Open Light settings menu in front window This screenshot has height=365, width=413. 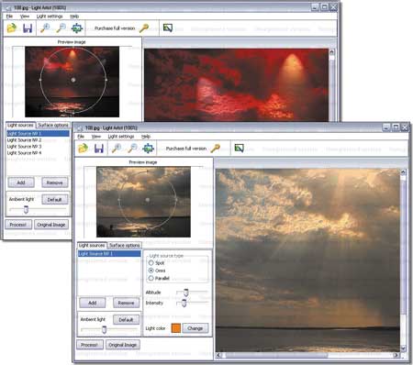click(x=121, y=137)
